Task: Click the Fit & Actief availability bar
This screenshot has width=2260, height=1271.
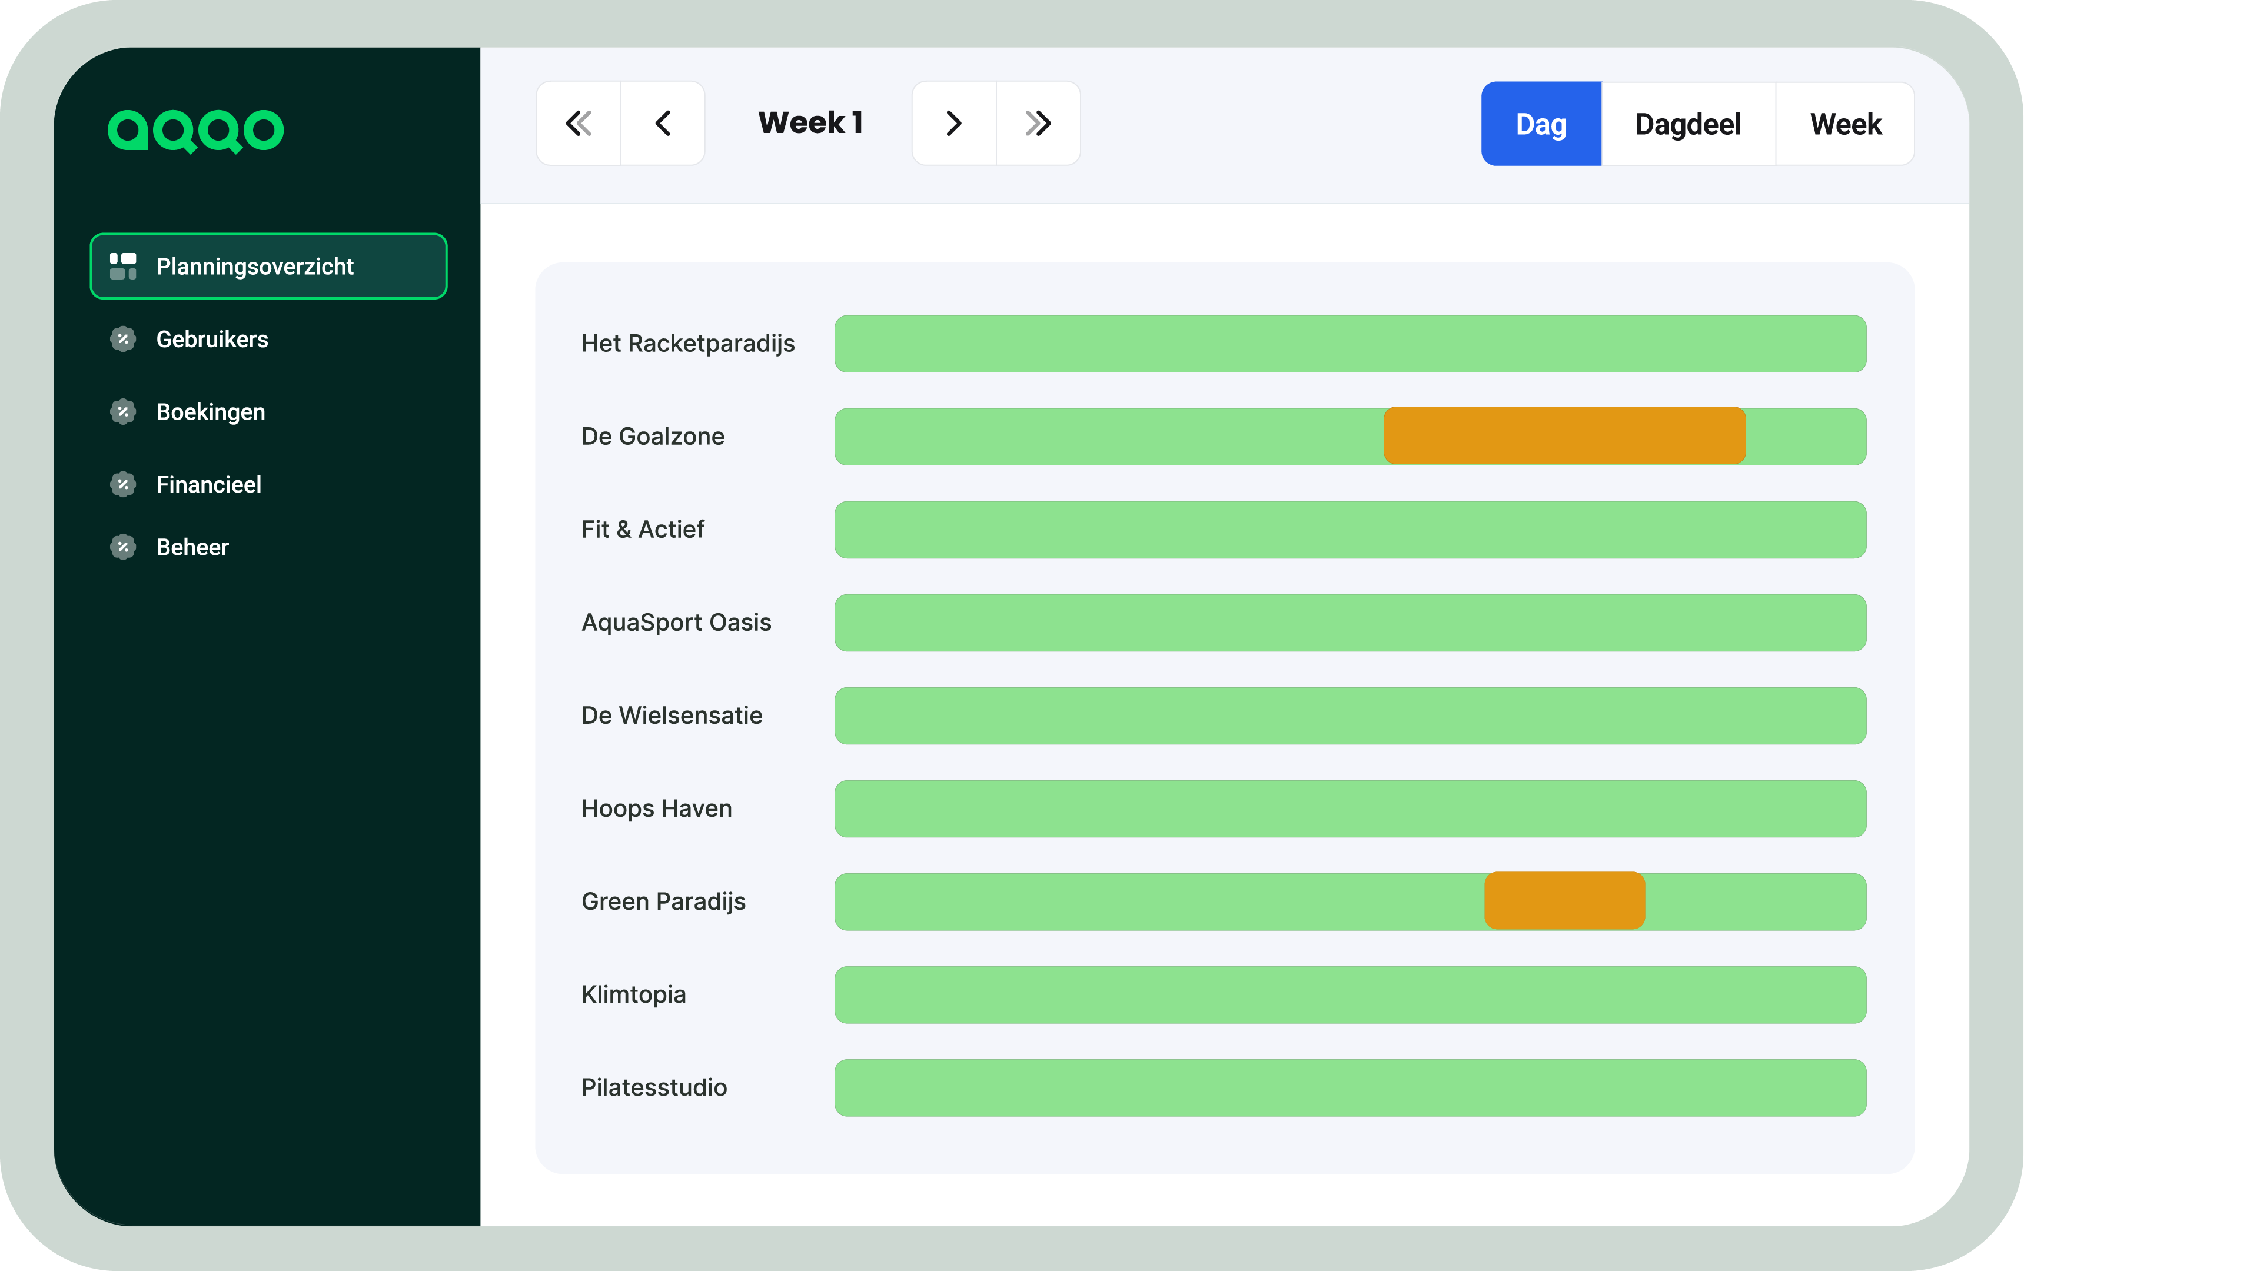Action: [1350, 530]
